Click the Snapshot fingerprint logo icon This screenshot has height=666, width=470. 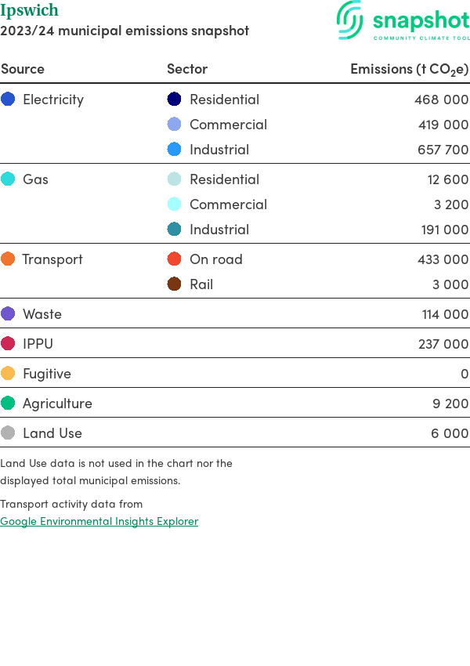[x=350, y=20]
